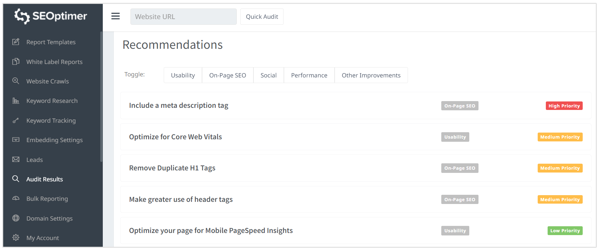Image resolution: width=599 pixels, height=251 pixels.
Task: Click the Keyword Tracking key icon
Action: [x=16, y=121]
